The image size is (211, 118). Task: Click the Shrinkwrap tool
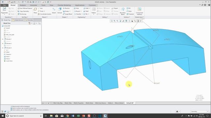(22, 14)
